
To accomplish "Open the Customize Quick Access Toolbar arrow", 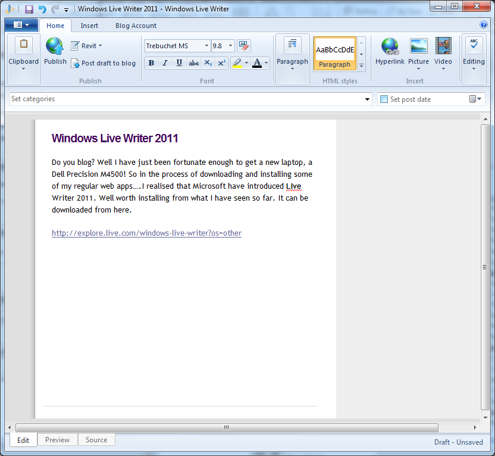I will point(66,10).
